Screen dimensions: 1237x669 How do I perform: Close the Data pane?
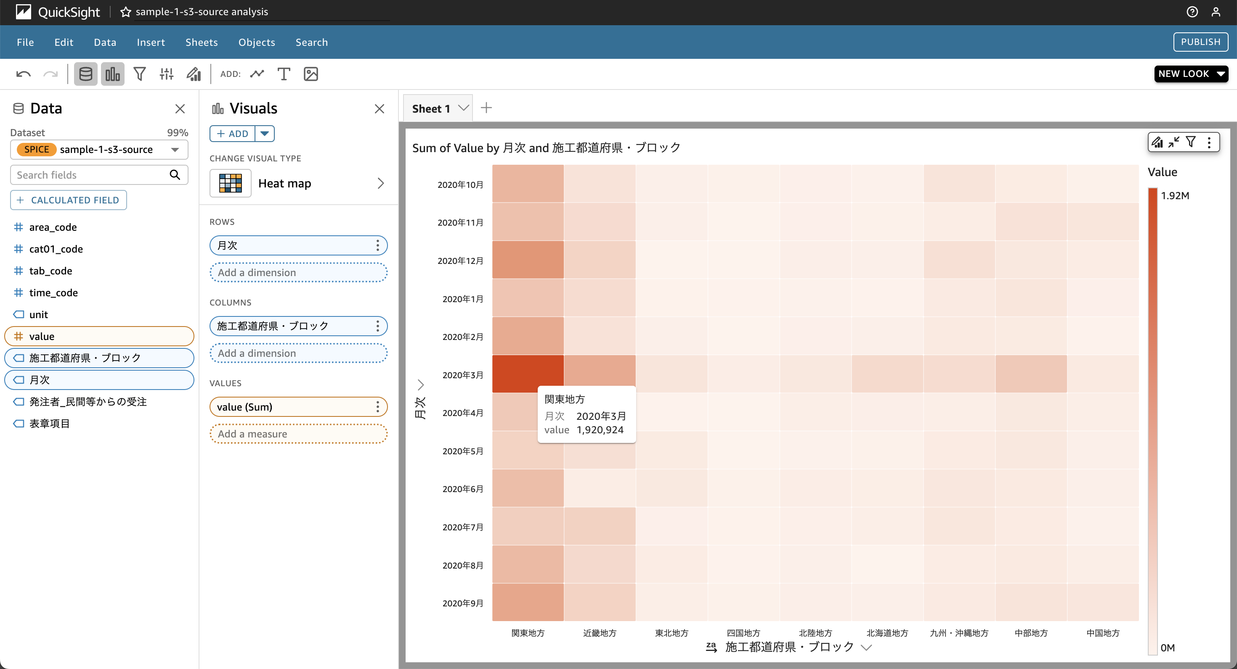(x=180, y=109)
